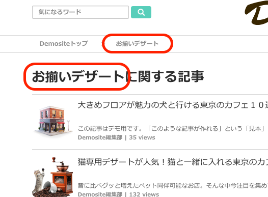
Task: Click the 132 views counter
Action: (144, 194)
